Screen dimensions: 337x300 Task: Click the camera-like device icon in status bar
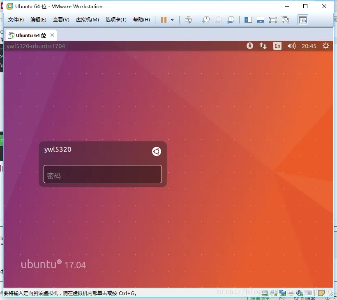pyautogui.click(x=308, y=293)
